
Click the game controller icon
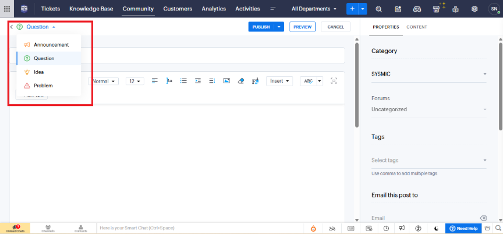coord(417,9)
